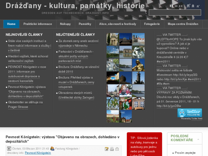Image resolution: width=208 pixels, height=156 pixels.
Task: Open article Globetrotter se stěhuje na Prager Strasse
Action: (x=25, y=104)
